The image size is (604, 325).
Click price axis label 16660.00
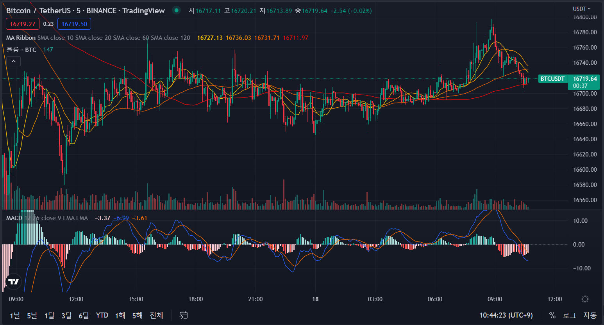pyautogui.click(x=585, y=124)
